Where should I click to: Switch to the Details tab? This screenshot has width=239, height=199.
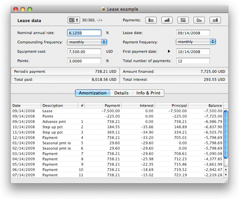[x=121, y=93]
